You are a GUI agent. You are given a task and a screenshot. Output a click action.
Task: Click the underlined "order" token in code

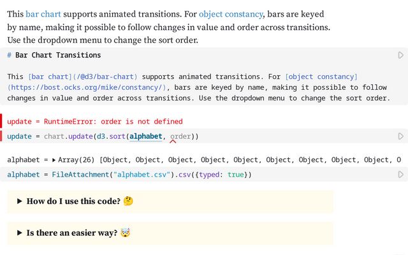pyautogui.click(x=180, y=136)
